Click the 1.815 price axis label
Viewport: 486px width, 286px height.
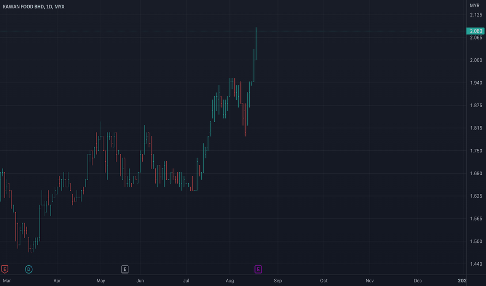(x=476, y=128)
